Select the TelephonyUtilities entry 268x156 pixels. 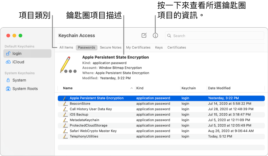(x=161, y=136)
